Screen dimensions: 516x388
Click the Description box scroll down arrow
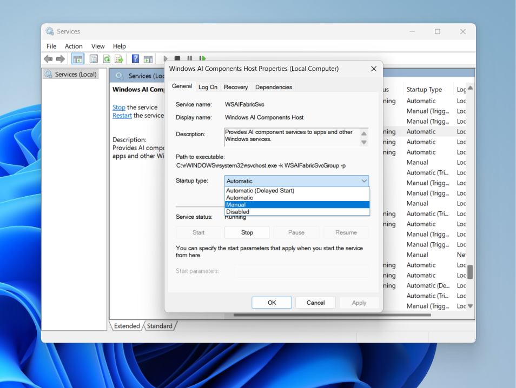click(363, 142)
